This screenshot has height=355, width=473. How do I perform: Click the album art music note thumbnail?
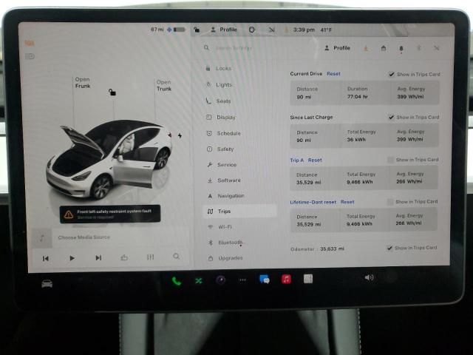point(42,238)
